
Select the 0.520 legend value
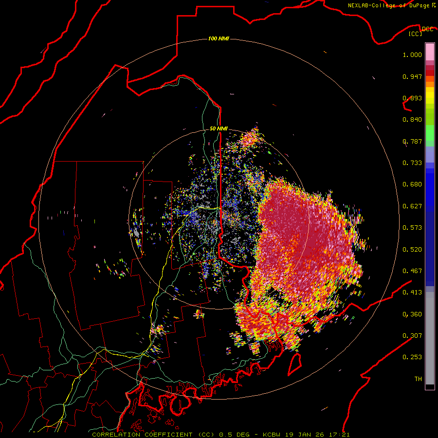click(x=412, y=250)
